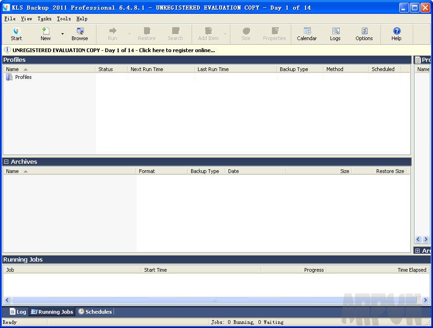The height and width of the screenshot is (328, 433).
Task: Open the Calendar view
Action: [x=307, y=34]
